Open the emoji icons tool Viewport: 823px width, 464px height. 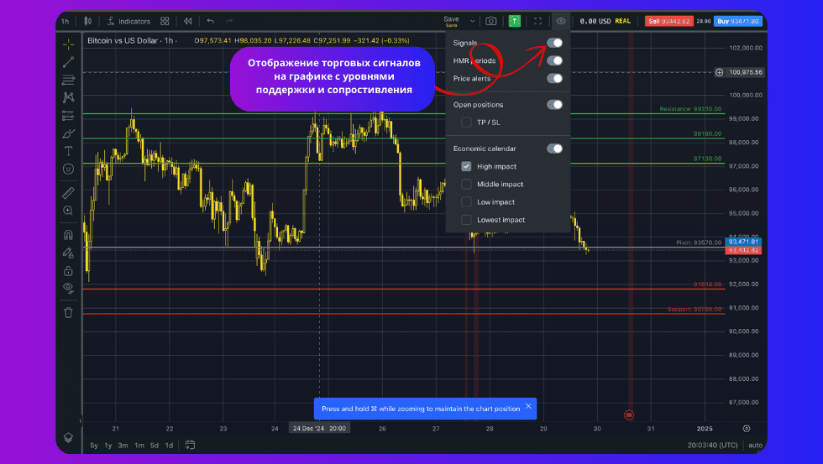click(x=68, y=169)
